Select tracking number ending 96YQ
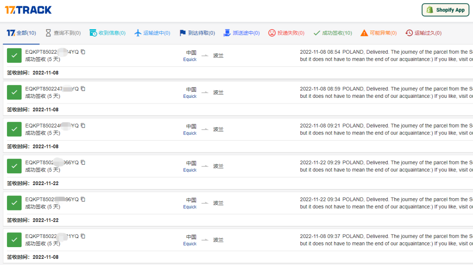Screen dimensions: 473x265 pos(52,199)
